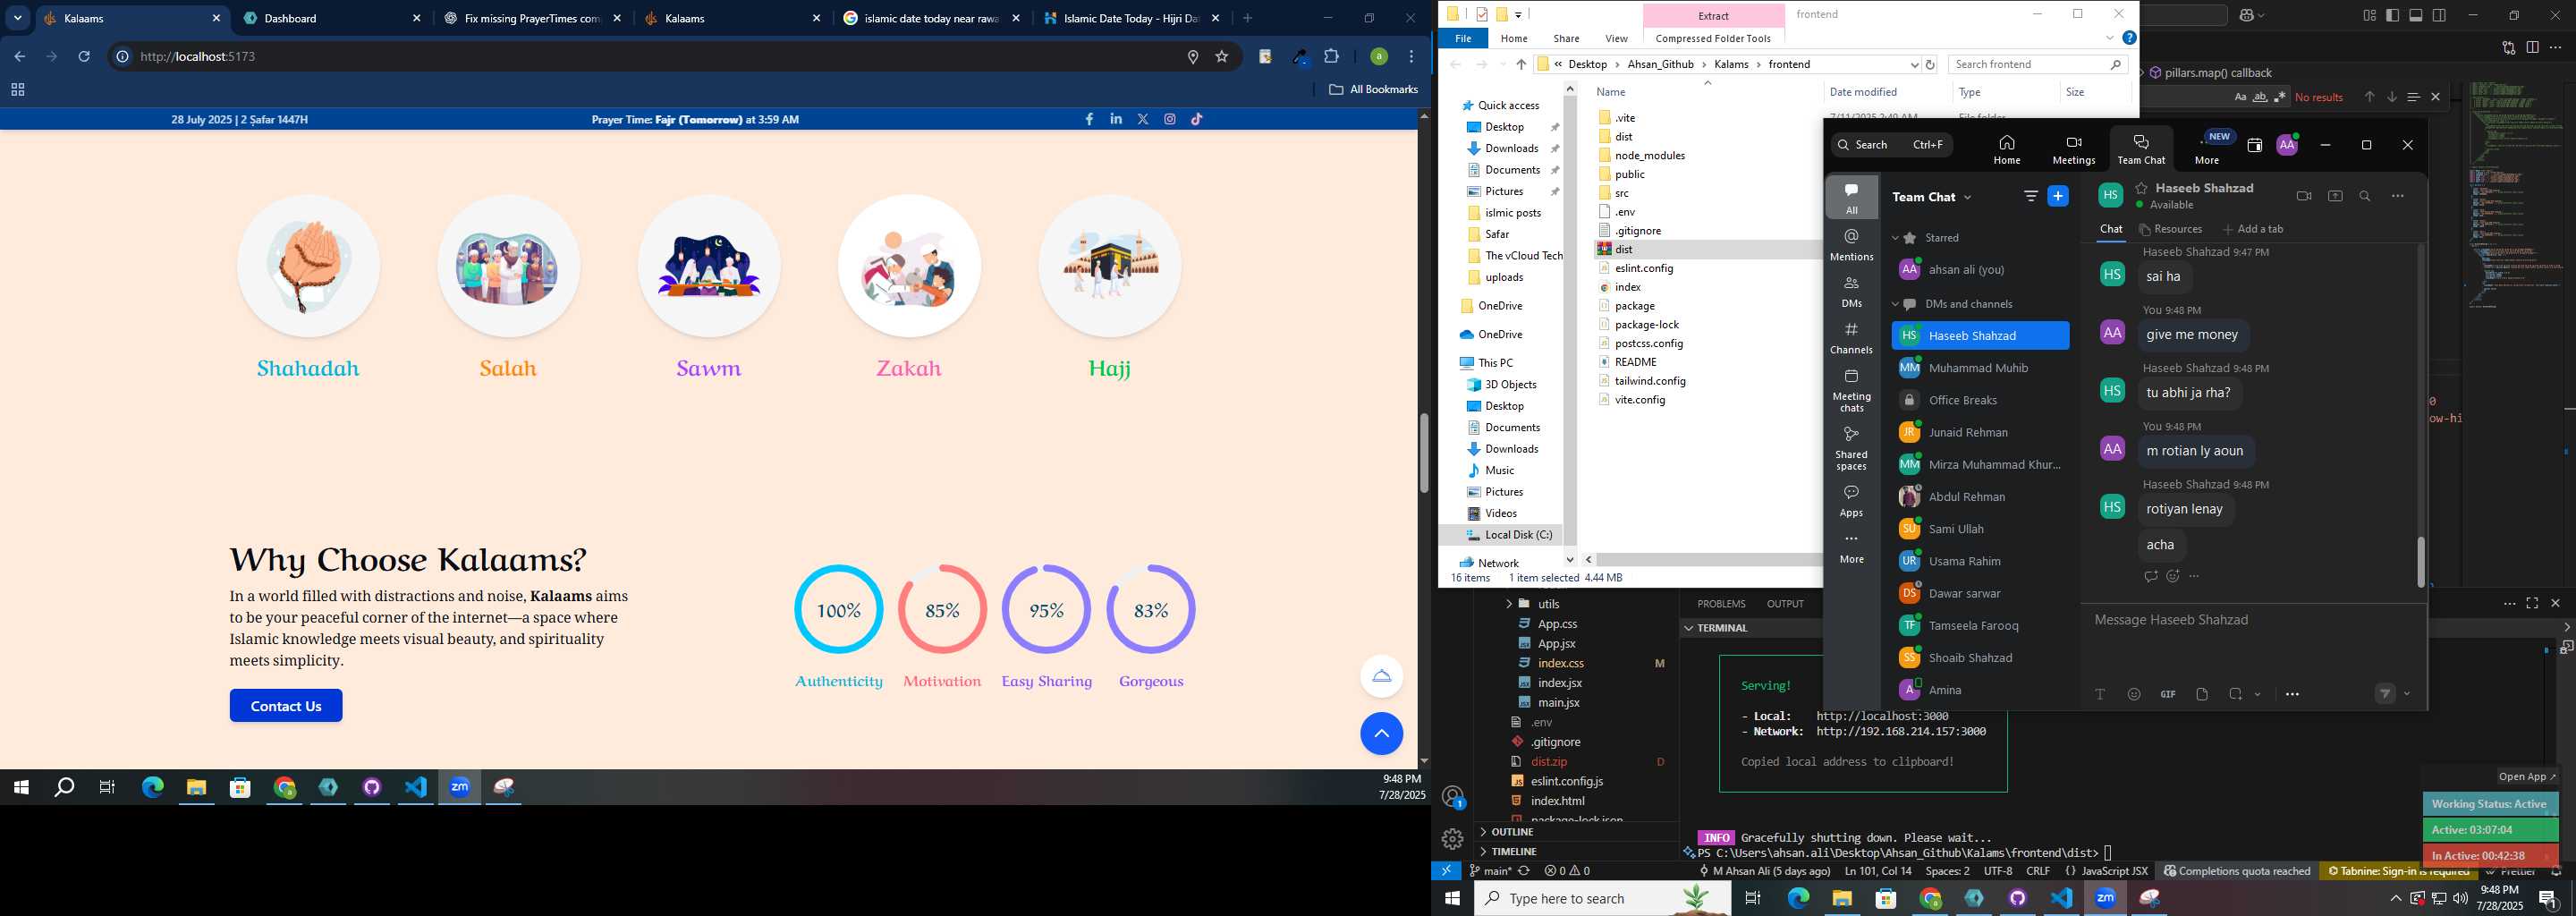
Task: Click Open App in time tracker widget
Action: point(2526,777)
